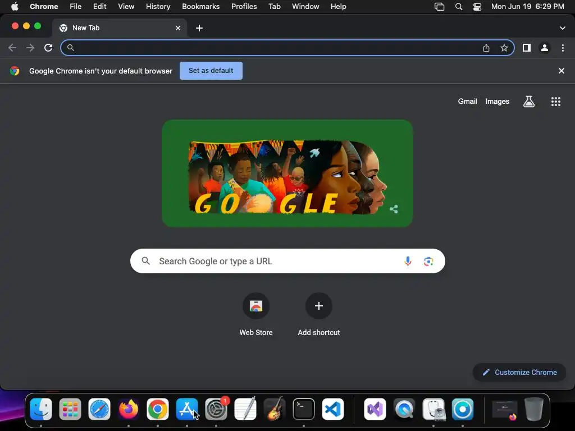Open the Google apps grid
This screenshot has width=575, height=431.
point(556,102)
